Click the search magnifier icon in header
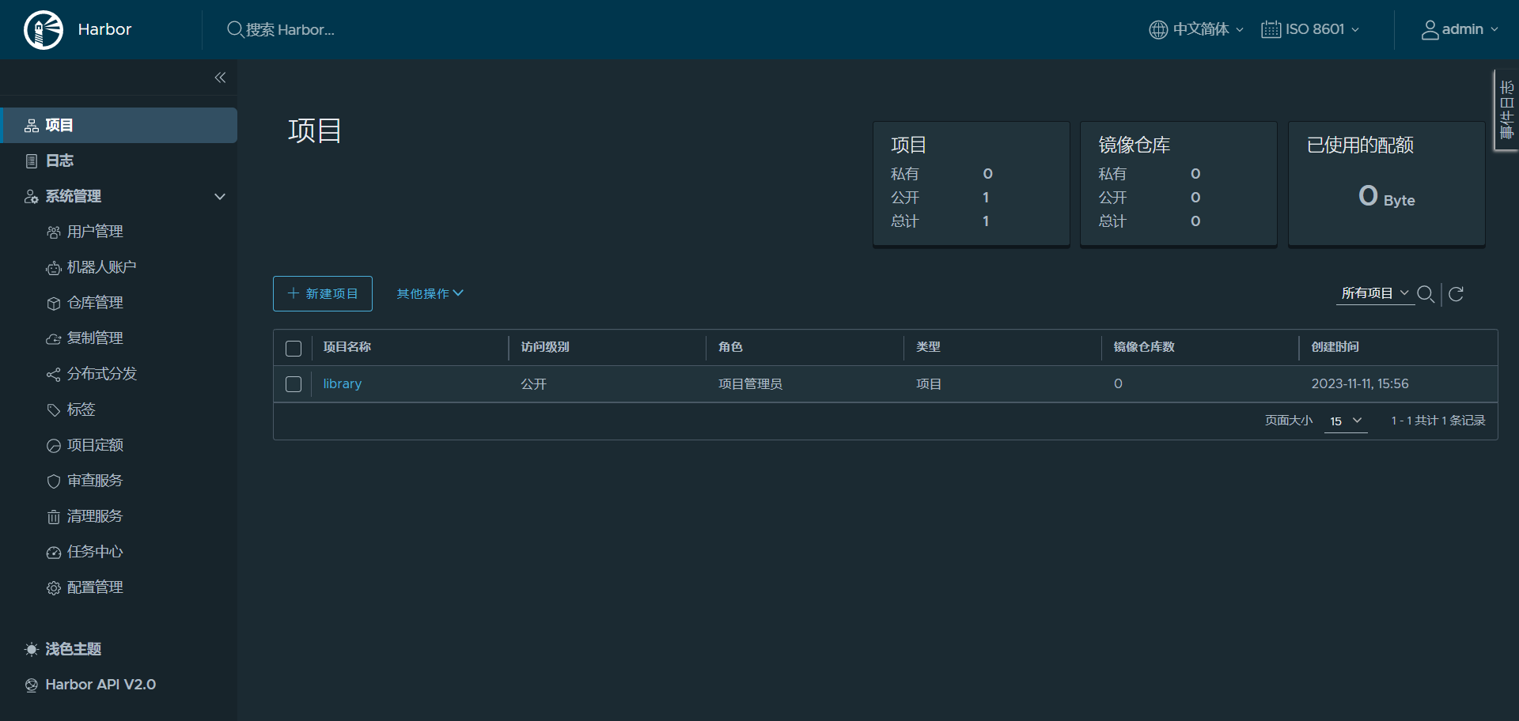Viewport: 1519px width, 721px height. pos(235,29)
